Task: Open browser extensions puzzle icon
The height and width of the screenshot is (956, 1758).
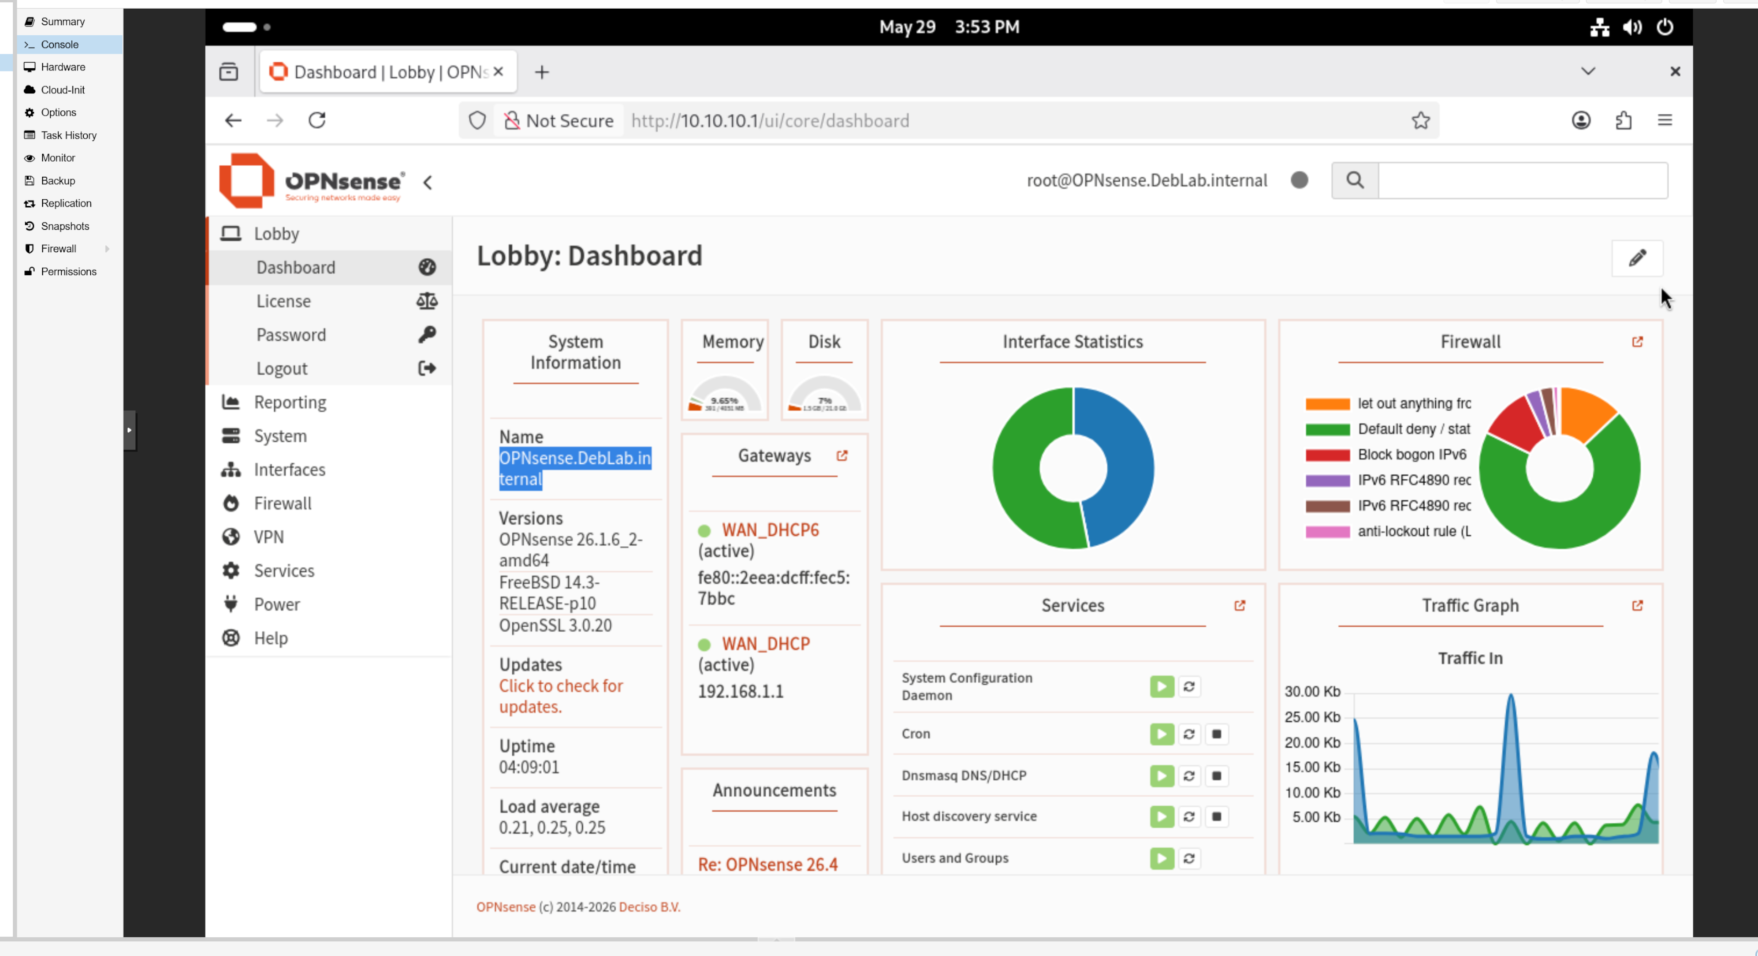Action: [x=1623, y=121]
